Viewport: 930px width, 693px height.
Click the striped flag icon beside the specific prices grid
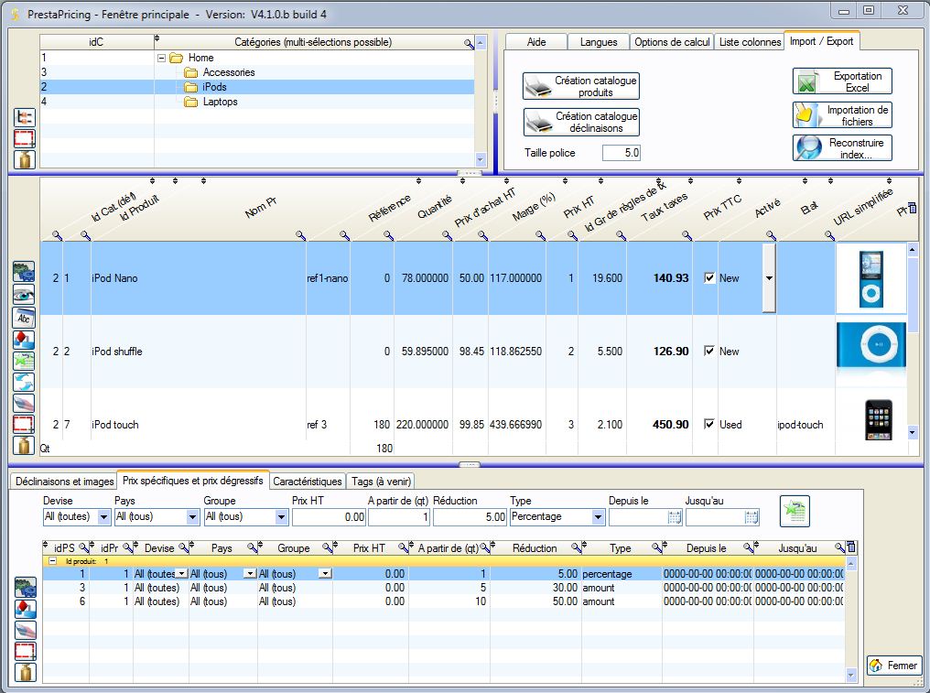[26, 630]
